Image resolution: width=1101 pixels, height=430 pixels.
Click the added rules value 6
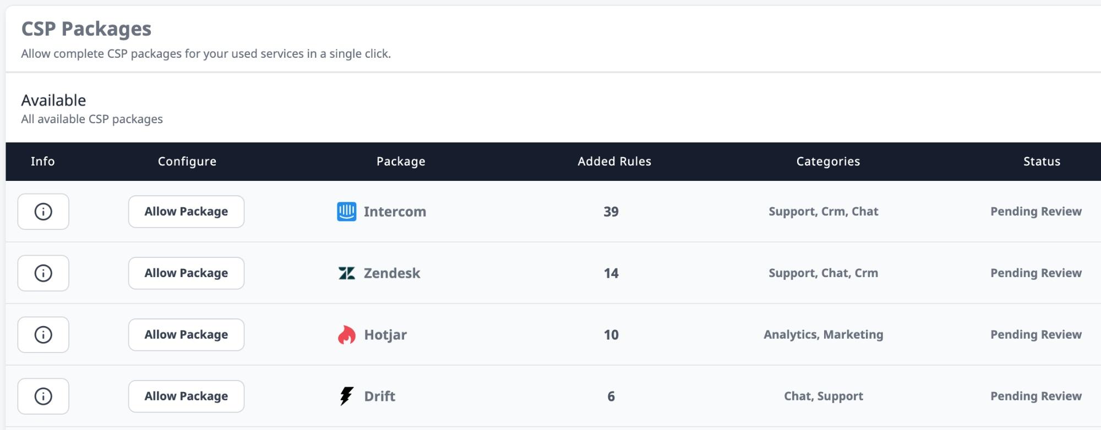tap(611, 396)
